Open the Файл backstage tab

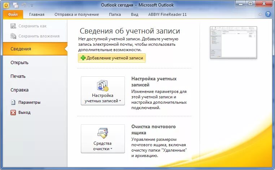click(x=13, y=14)
